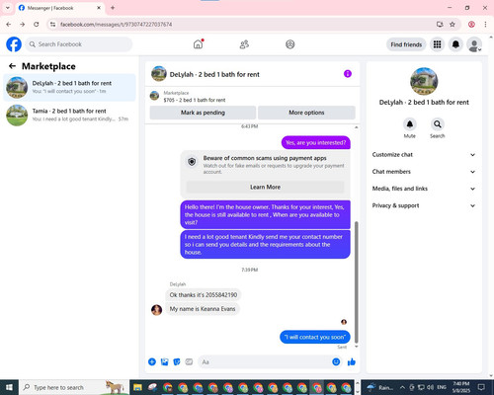Image resolution: width=494 pixels, height=395 pixels.
Task: Open the ENG language indicator
Action: pos(442,387)
